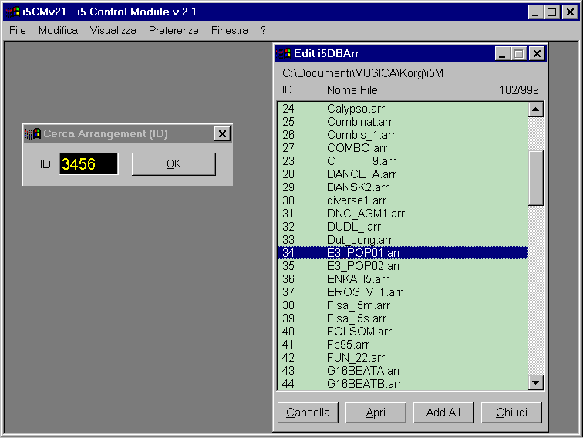
Task: Open the File menu
Action: click(17, 31)
